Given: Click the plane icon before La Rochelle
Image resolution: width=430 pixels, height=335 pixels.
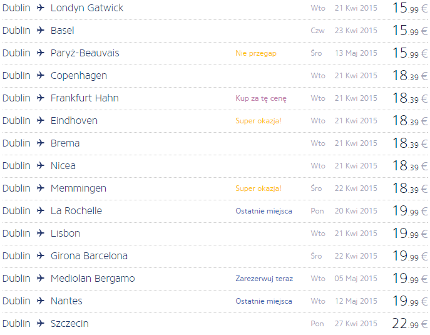Looking at the screenshot, I should point(40,210).
